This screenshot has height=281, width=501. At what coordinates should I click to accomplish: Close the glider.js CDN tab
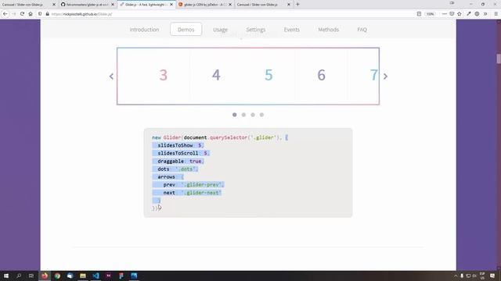click(230, 5)
